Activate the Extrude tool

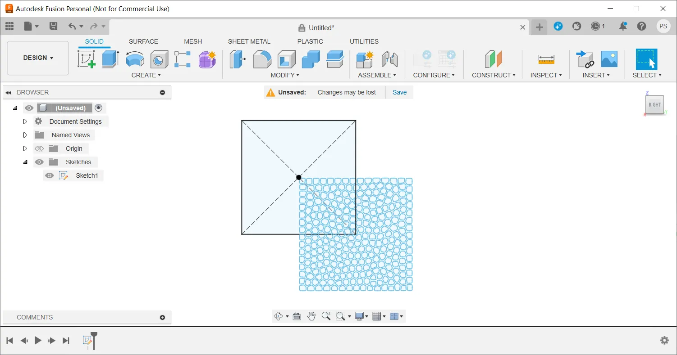point(110,59)
